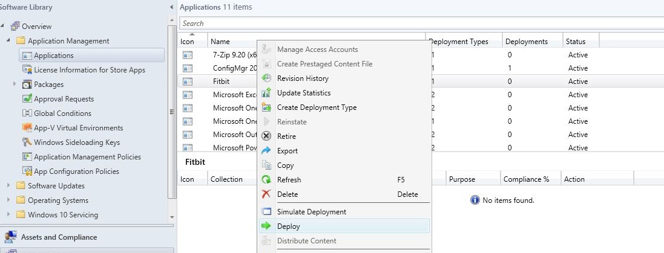Click the Overview node icon
Viewport: 664px width, 253px height.
coord(15,26)
